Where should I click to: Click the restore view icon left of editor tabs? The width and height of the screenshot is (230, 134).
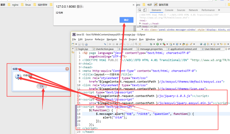73,49
